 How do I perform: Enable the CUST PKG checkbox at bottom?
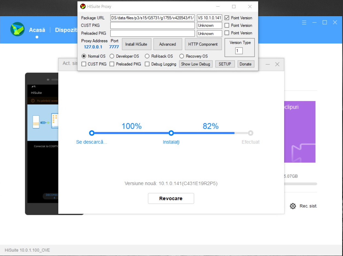click(84, 64)
